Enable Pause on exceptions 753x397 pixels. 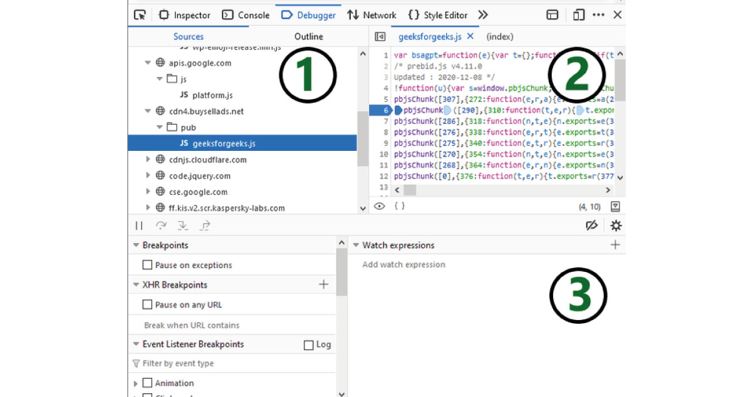148,265
